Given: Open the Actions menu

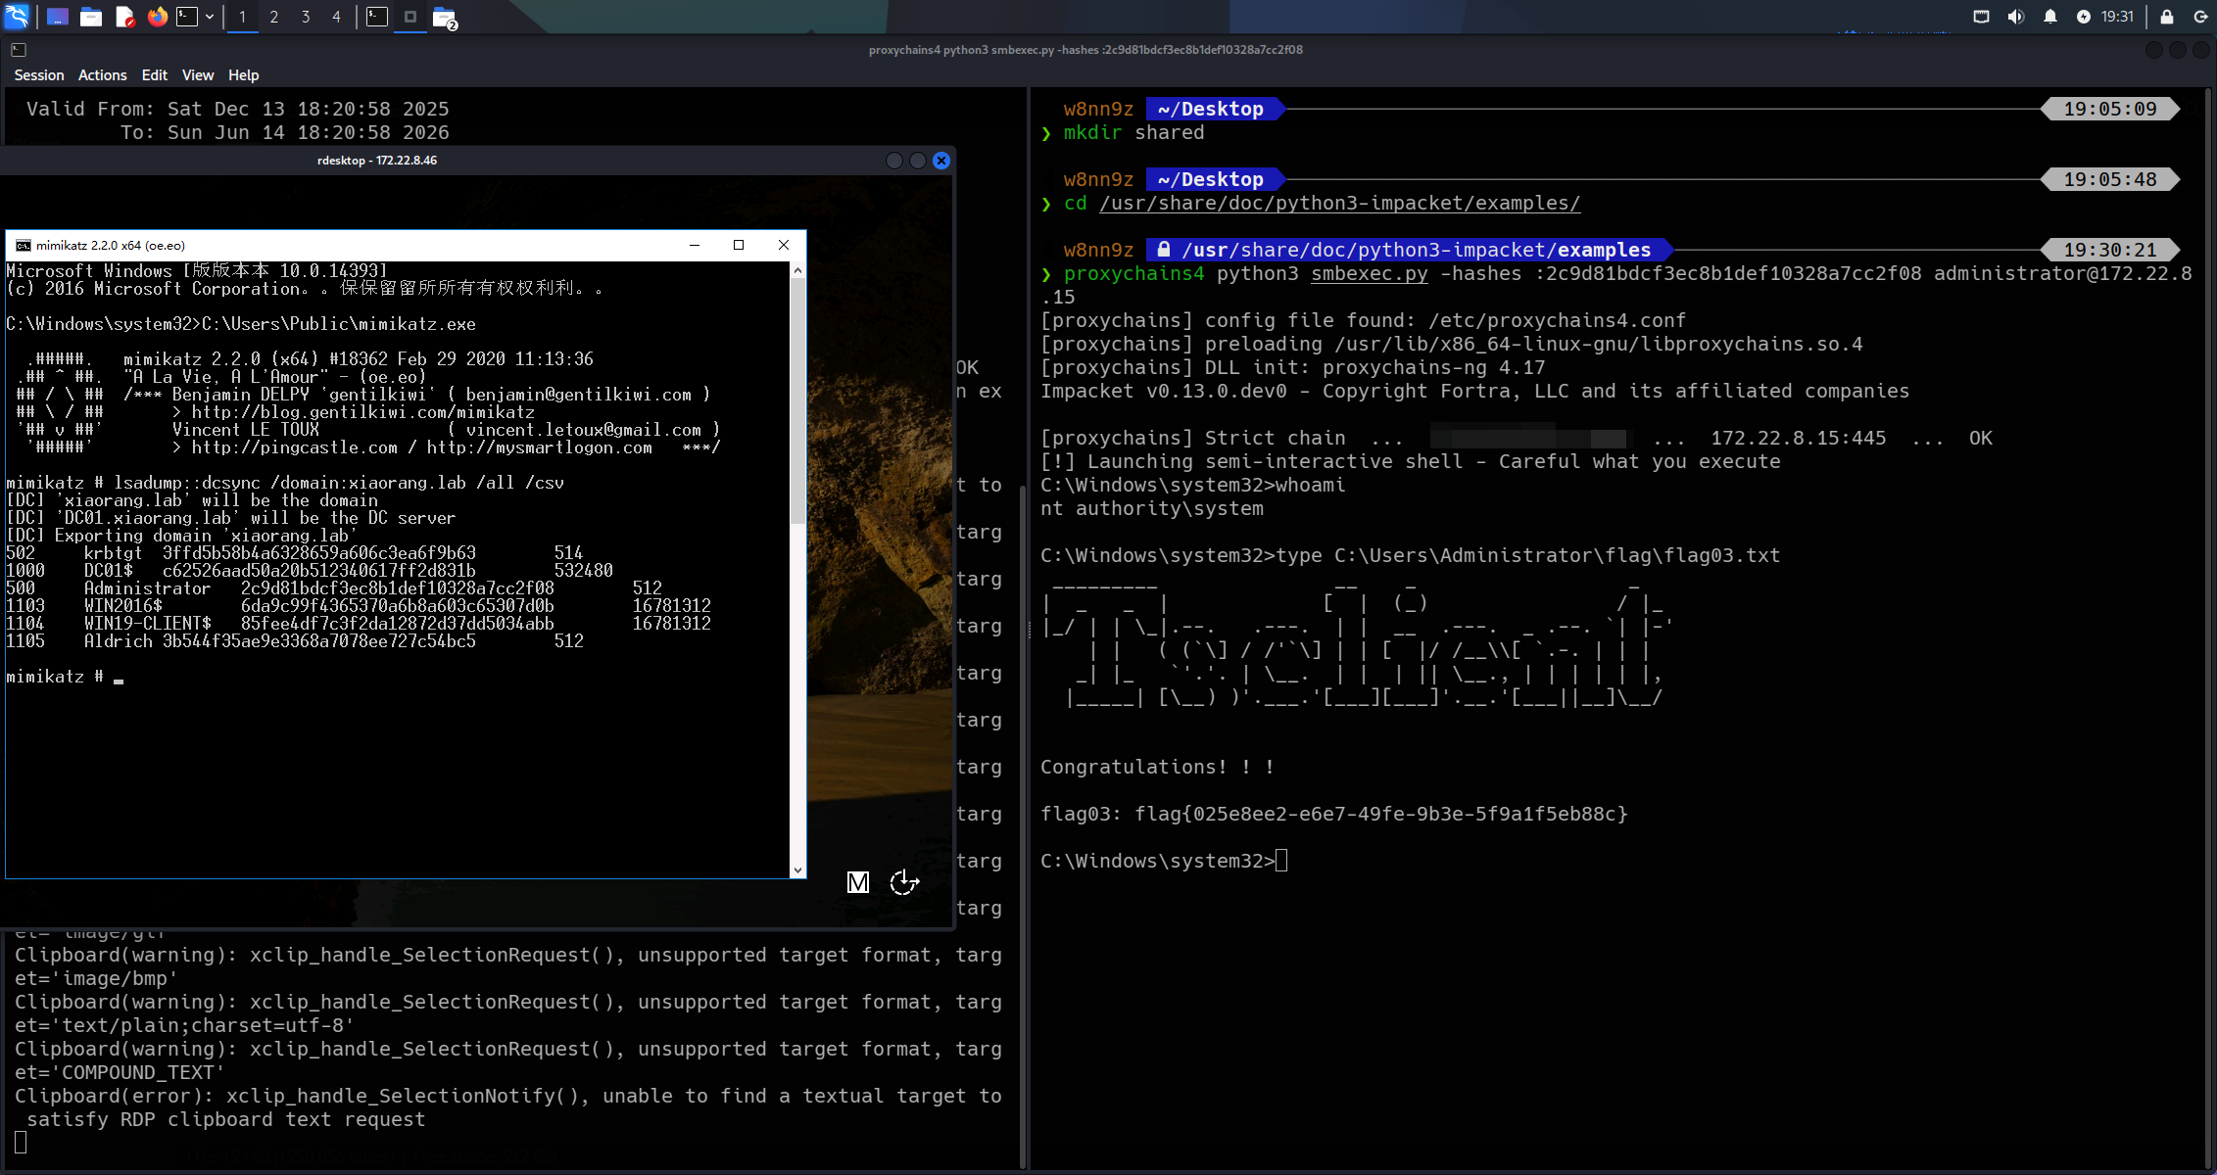Looking at the screenshot, I should (x=102, y=75).
